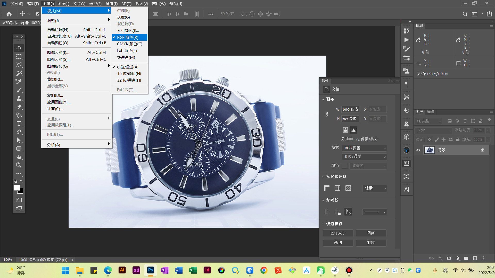The image size is (495, 278).
Task: Click the delete layer trash icon
Action: (483, 258)
